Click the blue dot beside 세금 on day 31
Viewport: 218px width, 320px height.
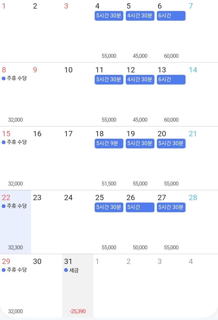click(x=66, y=270)
